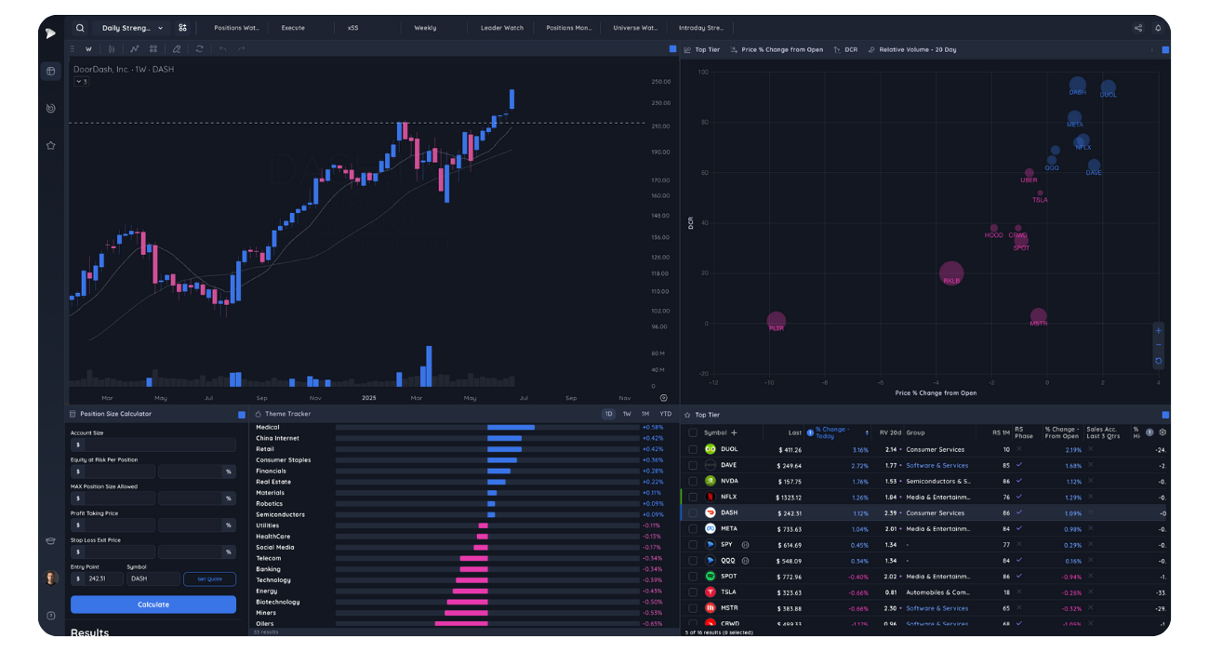This screenshot has height=651, width=1209.
Task: Expand the indicator count chevron under DoorDash title
Action: [81, 82]
